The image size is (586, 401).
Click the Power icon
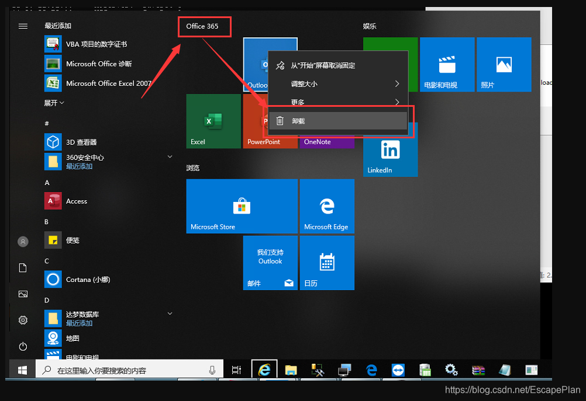[x=23, y=346]
